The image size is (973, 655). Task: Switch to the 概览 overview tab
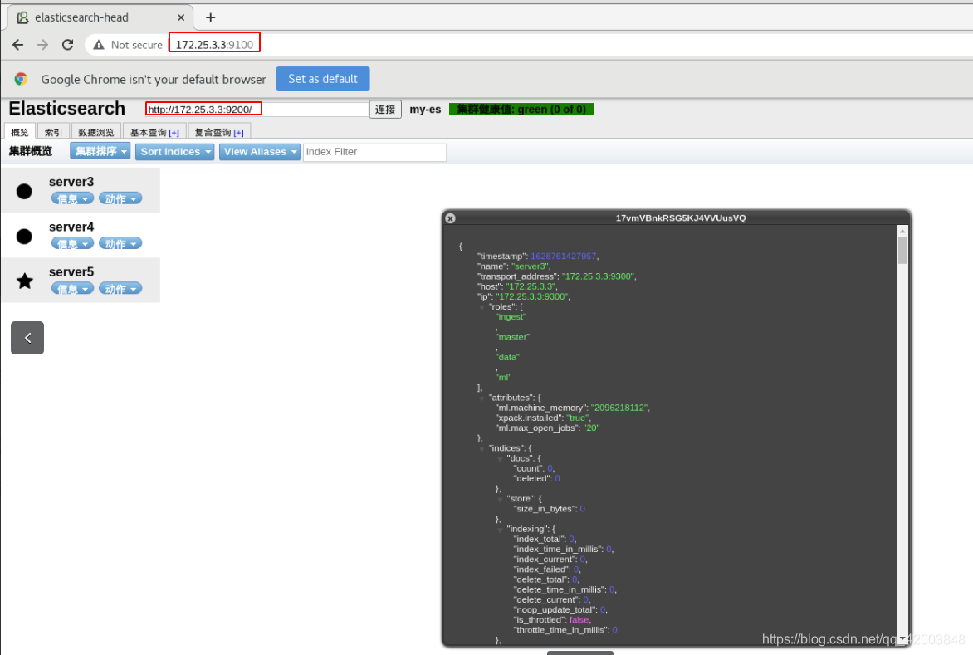pos(20,132)
